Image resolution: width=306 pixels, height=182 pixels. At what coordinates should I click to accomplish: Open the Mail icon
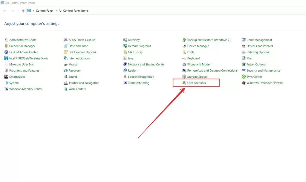point(244,58)
